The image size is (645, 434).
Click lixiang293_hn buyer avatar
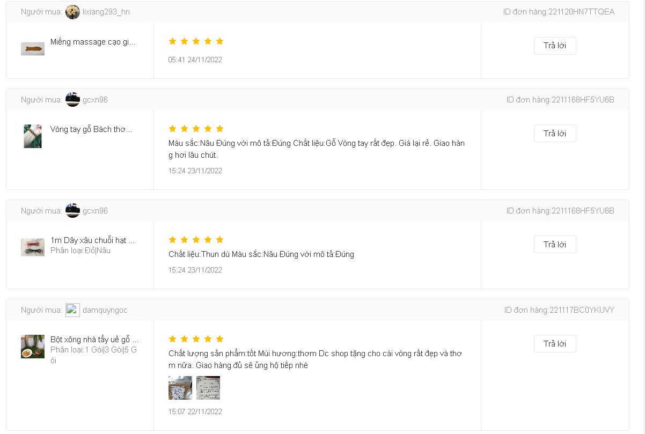72,12
